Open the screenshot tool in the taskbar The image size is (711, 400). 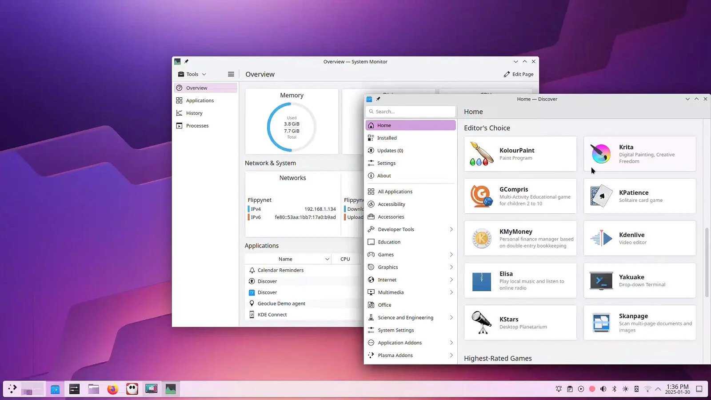click(x=151, y=389)
